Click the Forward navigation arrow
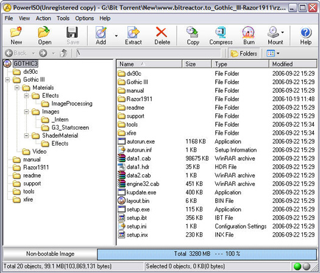The height and width of the screenshot is (273, 320). pyautogui.click(x=43, y=53)
